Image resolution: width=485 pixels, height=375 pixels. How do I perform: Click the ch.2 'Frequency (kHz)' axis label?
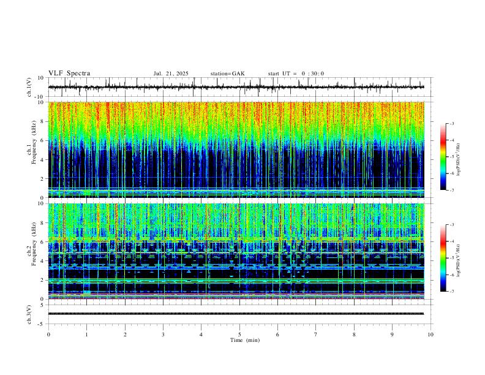point(34,244)
